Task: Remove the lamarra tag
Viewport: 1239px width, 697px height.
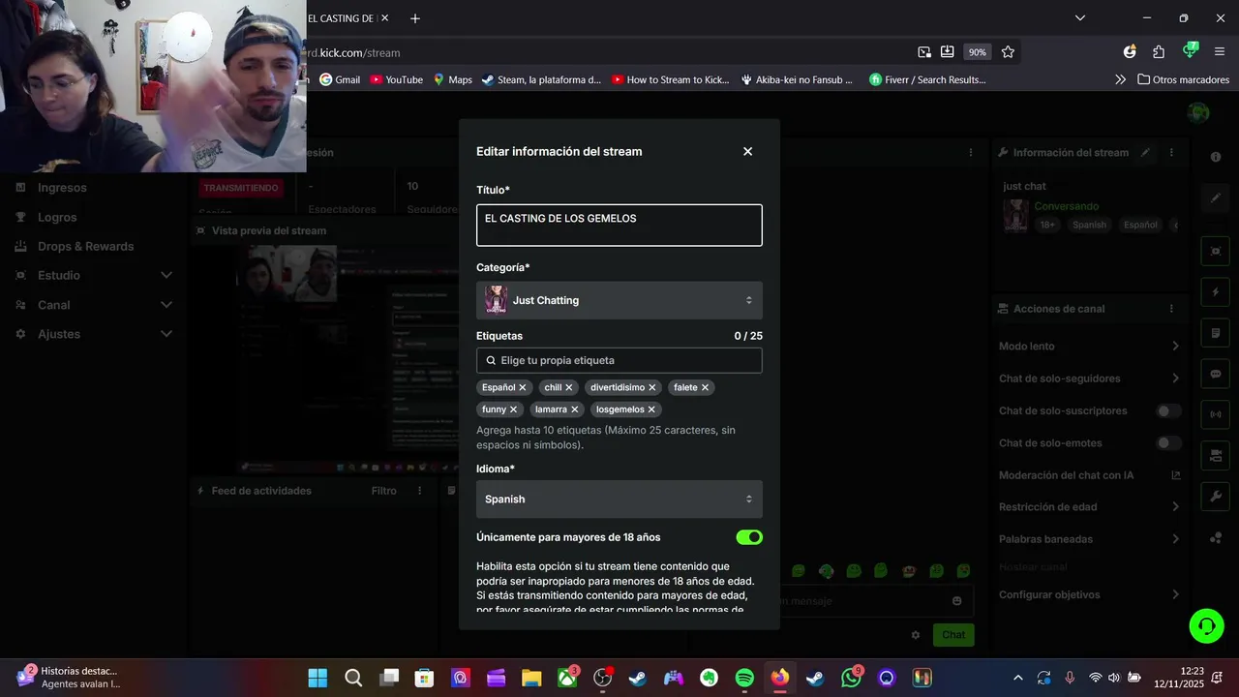Action: [575, 409]
